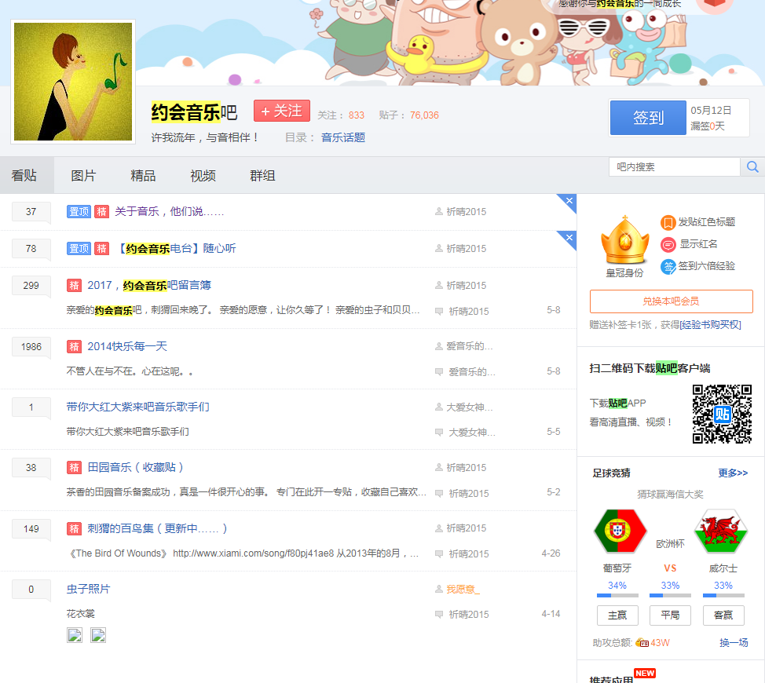Close the pinned post 关于音乐 corner X

click(569, 201)
